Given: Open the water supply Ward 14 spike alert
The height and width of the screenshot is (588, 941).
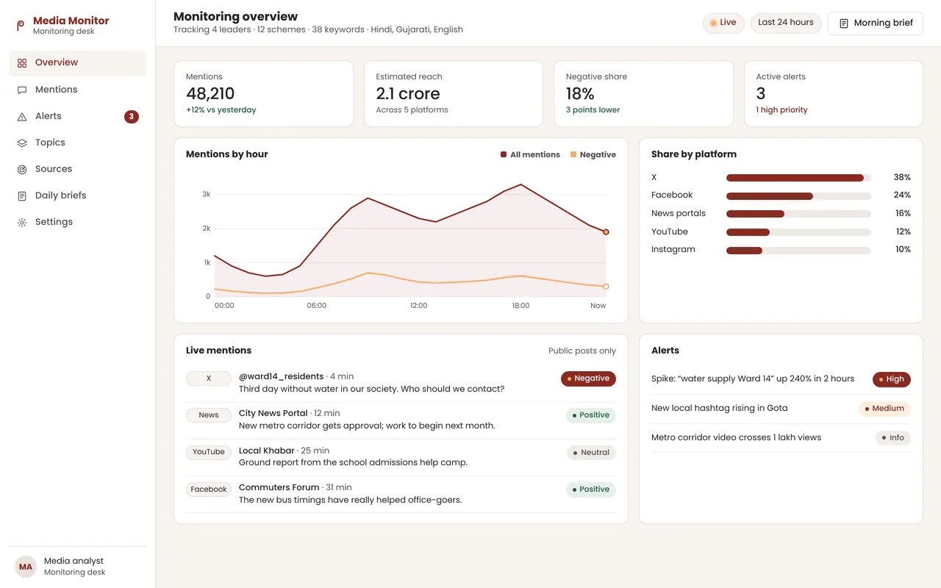Looking at the screenshot, I should pyautogui.click(x=781, y=379).
